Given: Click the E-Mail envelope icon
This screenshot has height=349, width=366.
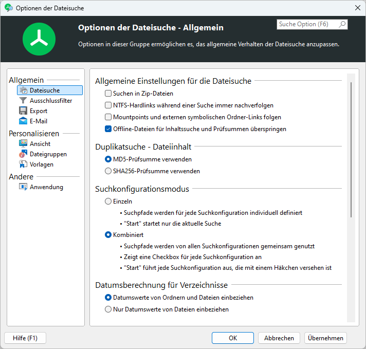Looking at the screenshot, I should pyautogui.click(x=23, y=121).
